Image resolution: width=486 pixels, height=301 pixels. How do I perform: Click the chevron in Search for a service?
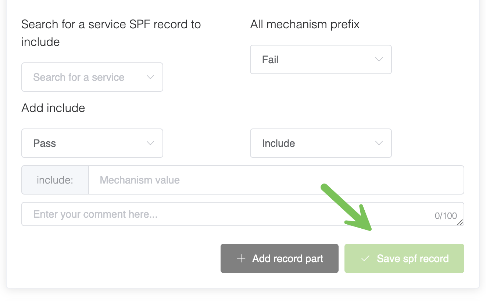pyautogui.click(x=150, y=77)
